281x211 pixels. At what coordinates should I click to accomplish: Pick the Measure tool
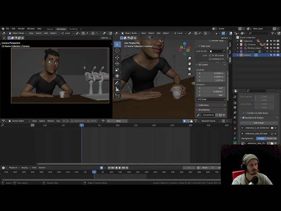point(117,89)
